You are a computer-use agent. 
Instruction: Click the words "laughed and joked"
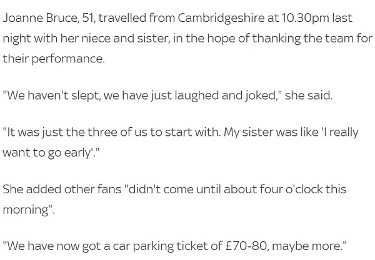tap(226, 95)
